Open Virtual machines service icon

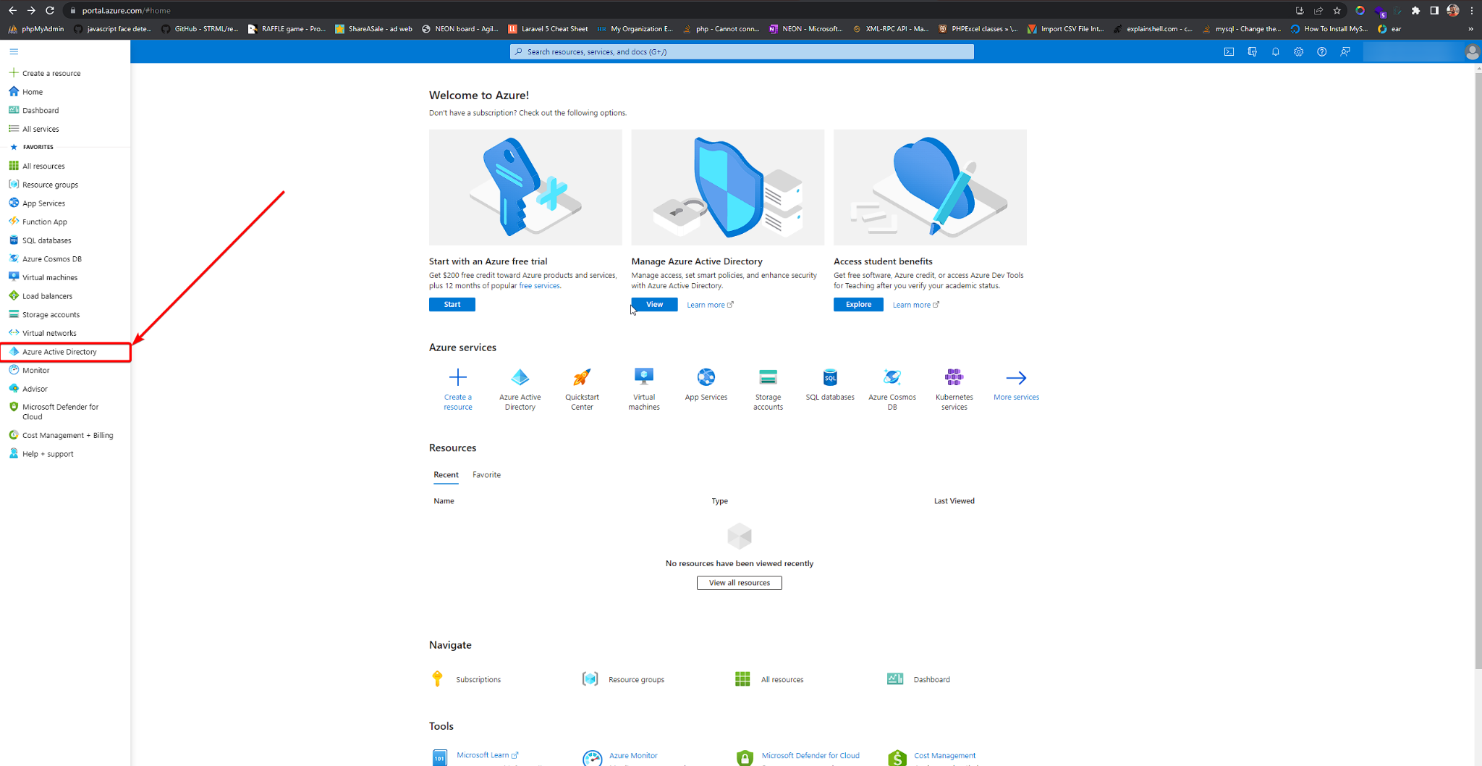(643, 377)
